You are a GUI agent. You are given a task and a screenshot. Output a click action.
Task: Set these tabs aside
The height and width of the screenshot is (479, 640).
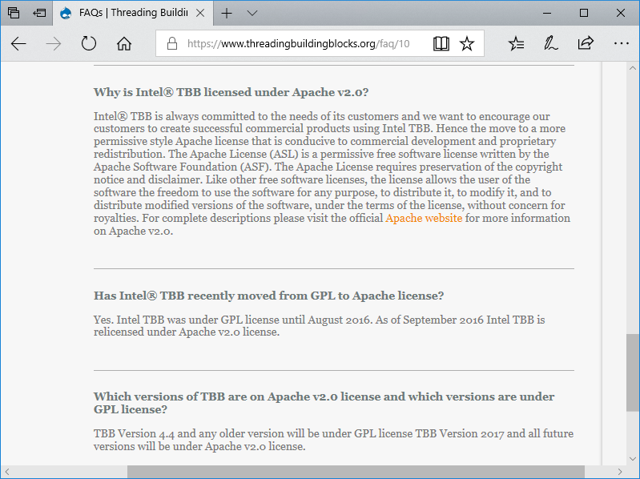click(x=39, y=14)
